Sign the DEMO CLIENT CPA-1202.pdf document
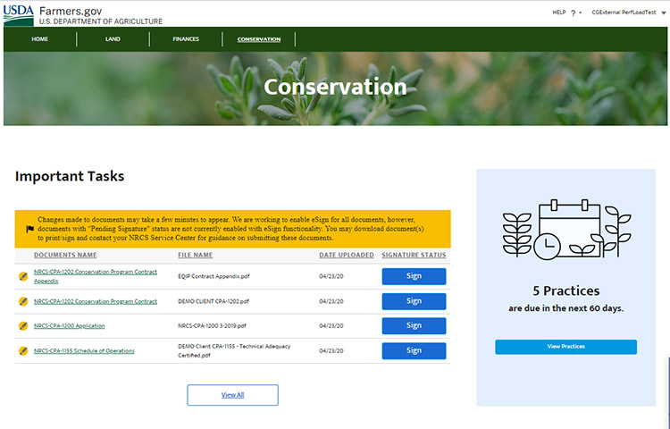This screenshot has height=429, width=670. 414,301
